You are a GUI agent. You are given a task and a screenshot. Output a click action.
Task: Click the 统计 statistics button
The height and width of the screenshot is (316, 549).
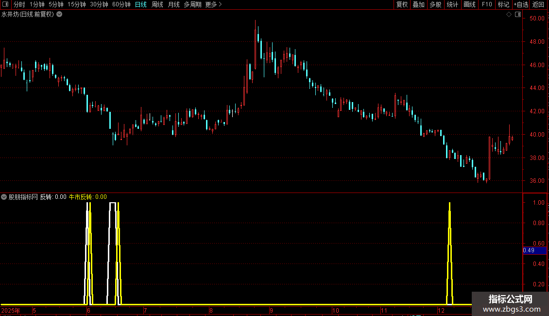(452, 4)
